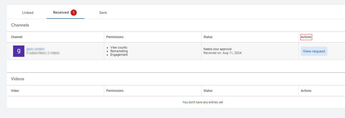Open the Sent tab
The width and height of the screenshot is (345, 118).
click(x=103, y=13)
